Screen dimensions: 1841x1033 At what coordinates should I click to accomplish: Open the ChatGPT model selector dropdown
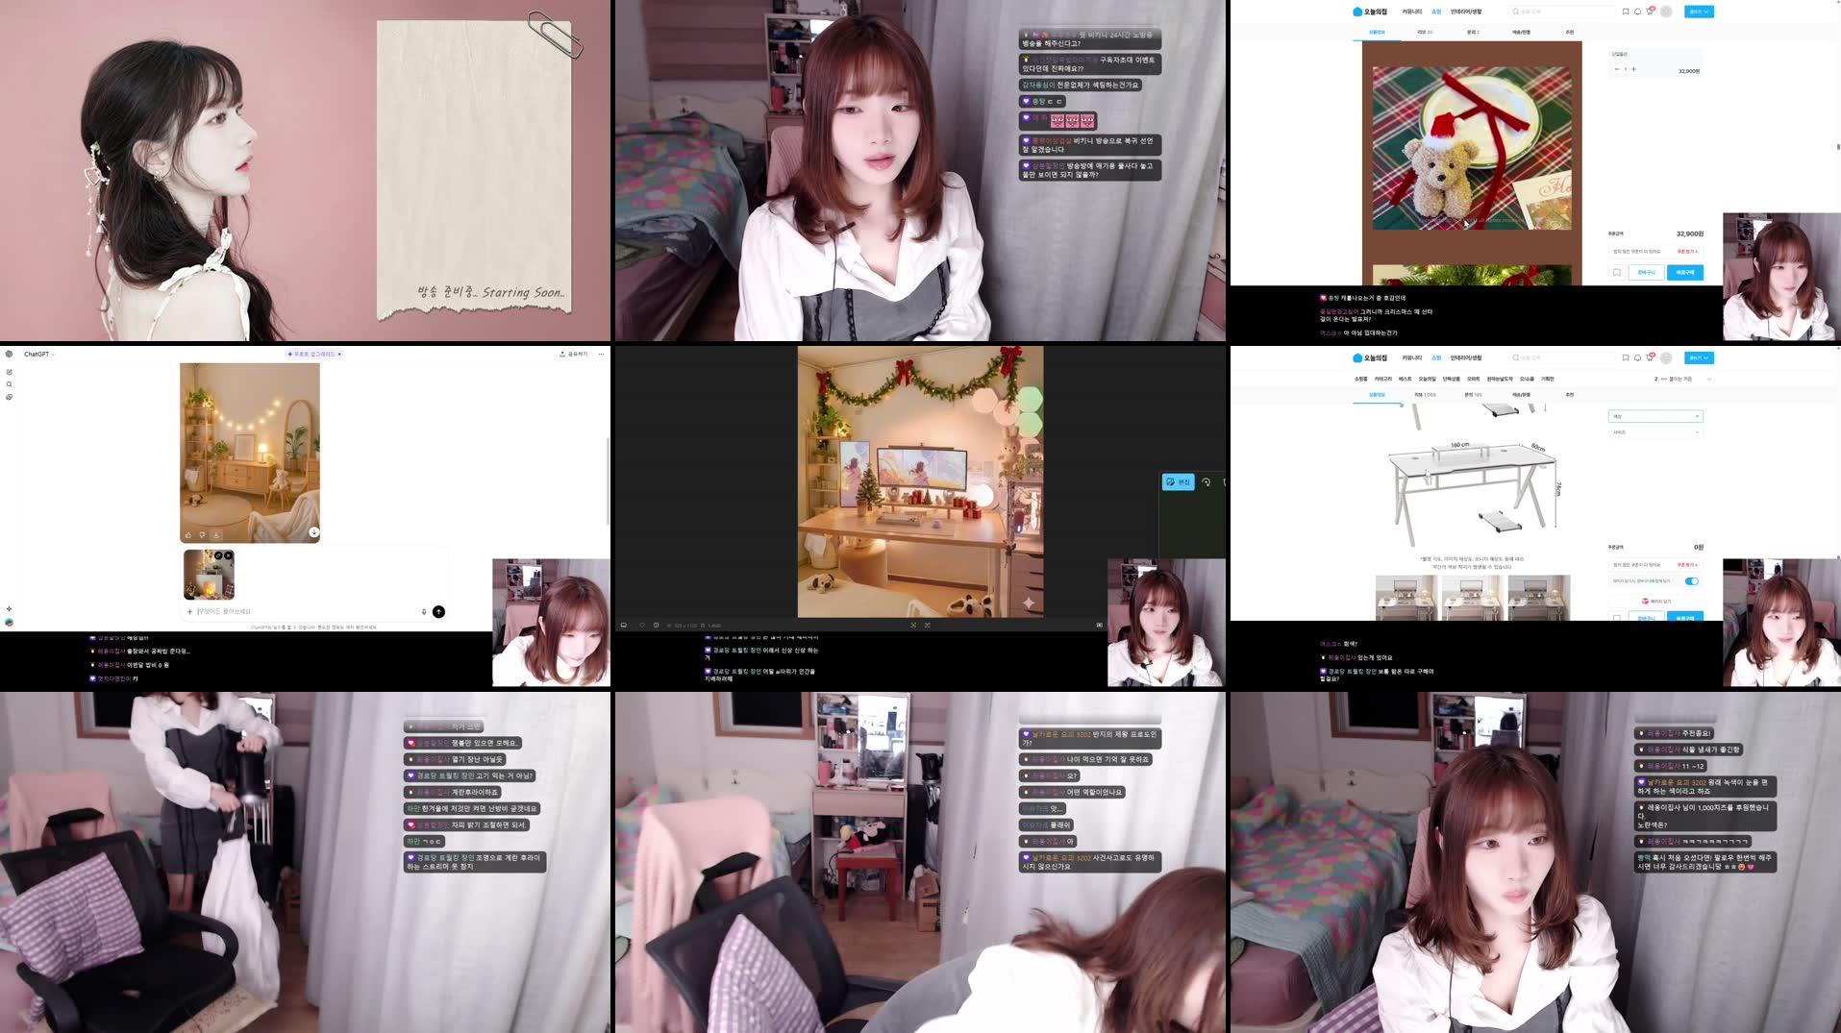38,355
